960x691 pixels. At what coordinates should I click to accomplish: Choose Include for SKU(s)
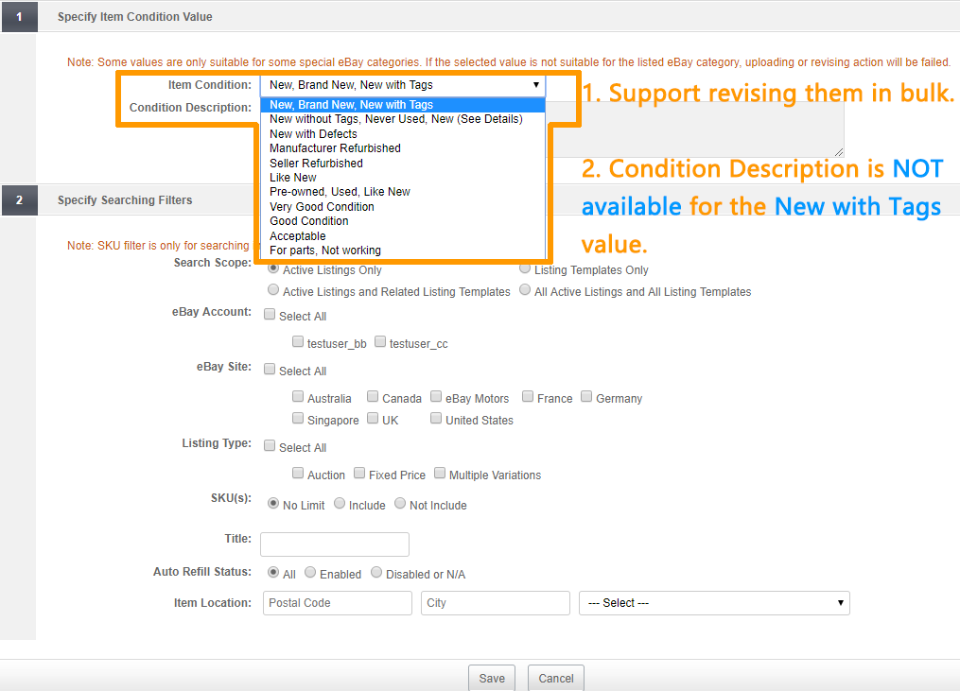pos(340,503)
